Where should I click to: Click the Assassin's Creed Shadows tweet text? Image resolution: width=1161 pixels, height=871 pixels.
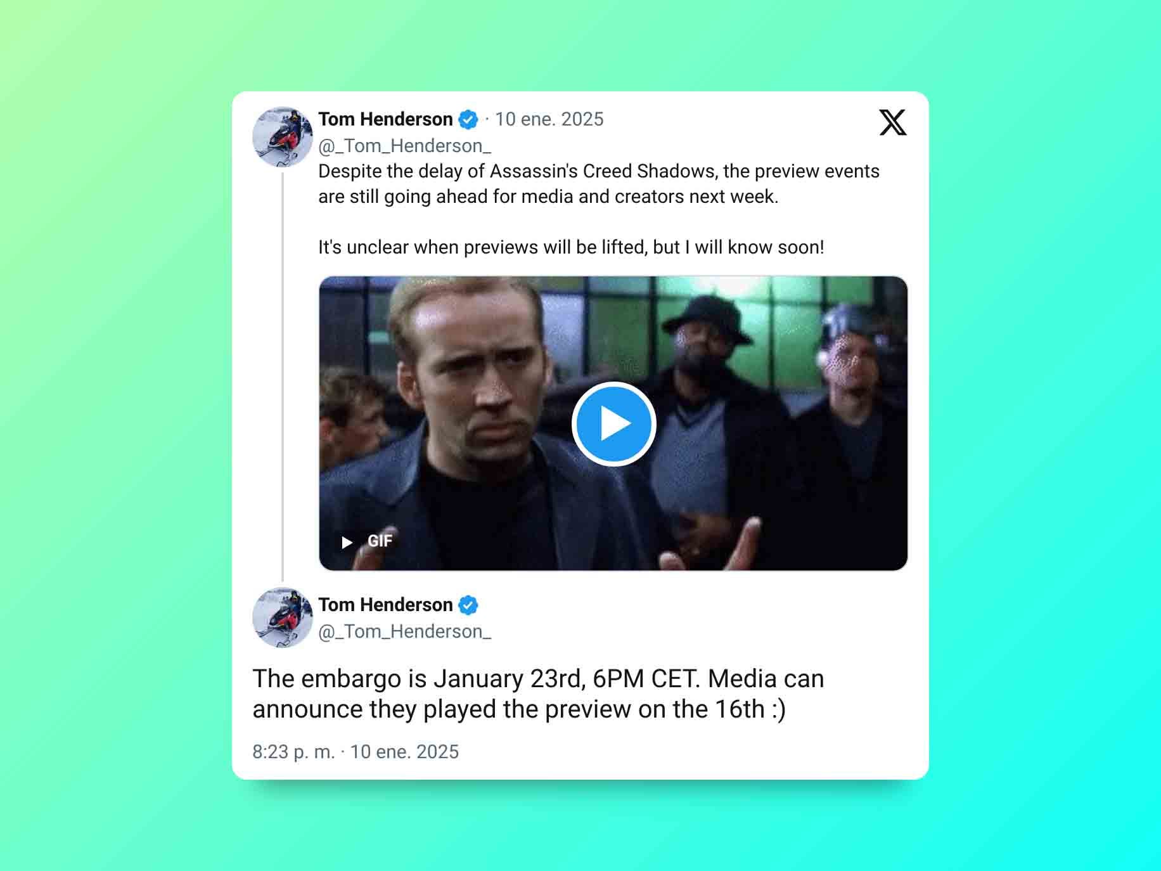[x=599, y=184]
